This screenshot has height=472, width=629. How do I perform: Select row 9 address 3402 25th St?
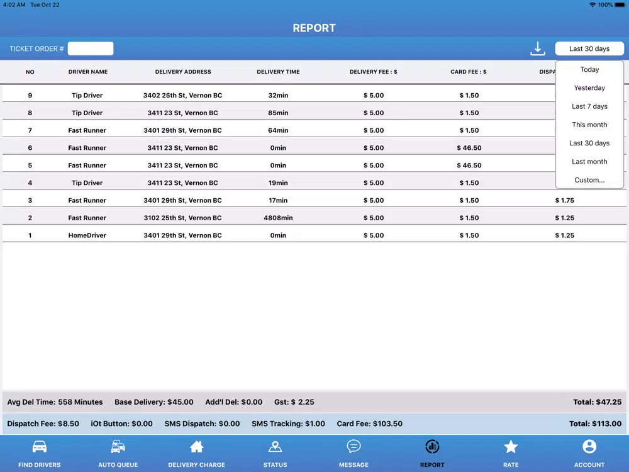(182, 95)
